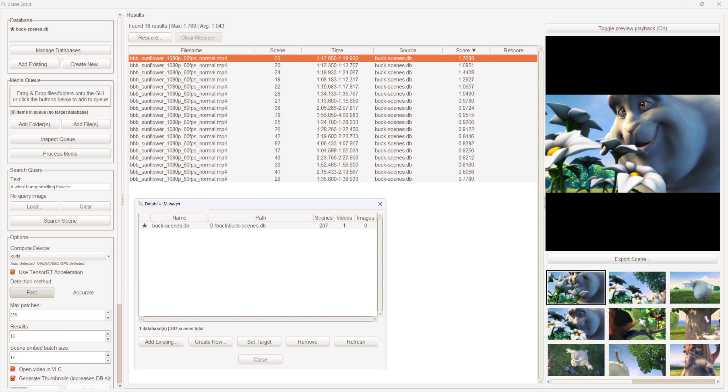Click Remove in Database Manager
The image size is (728, 392).
pyautogui.click(x=307, y=342)
